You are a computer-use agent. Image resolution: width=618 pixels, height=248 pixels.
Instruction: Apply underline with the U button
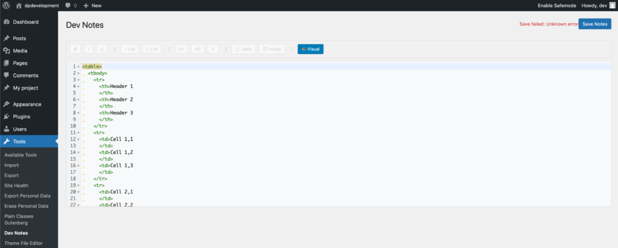(x=101, y=49)
